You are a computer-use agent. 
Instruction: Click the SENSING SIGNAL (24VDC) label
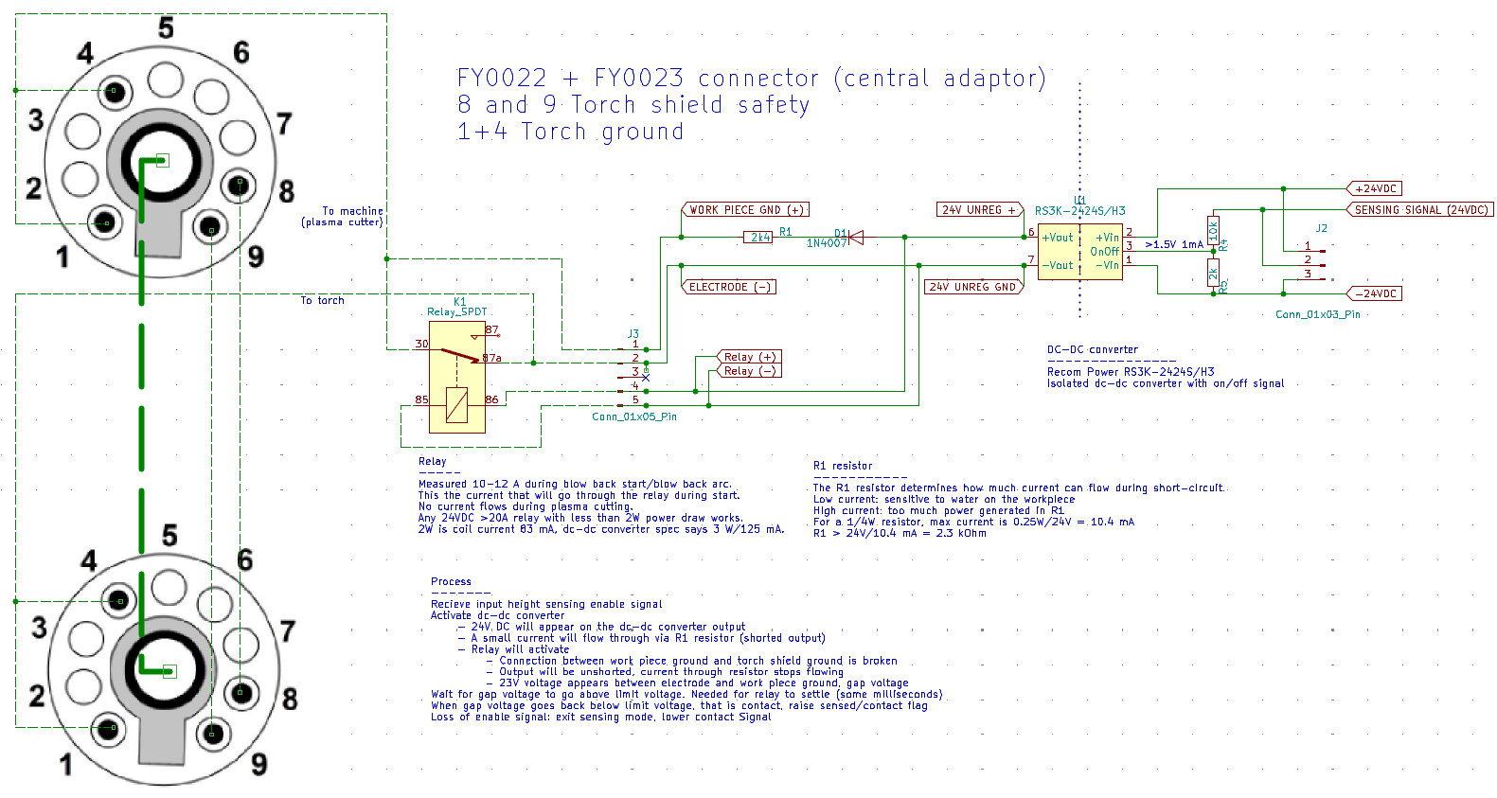tap(1419, 210)
